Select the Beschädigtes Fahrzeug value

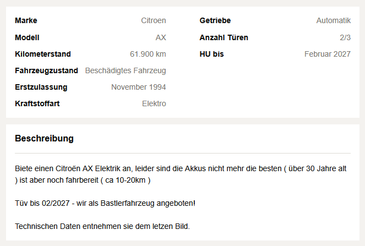click(126, 70)
